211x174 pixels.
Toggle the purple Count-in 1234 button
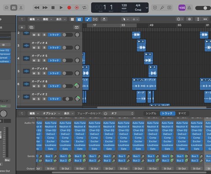(x=182, y=8)
